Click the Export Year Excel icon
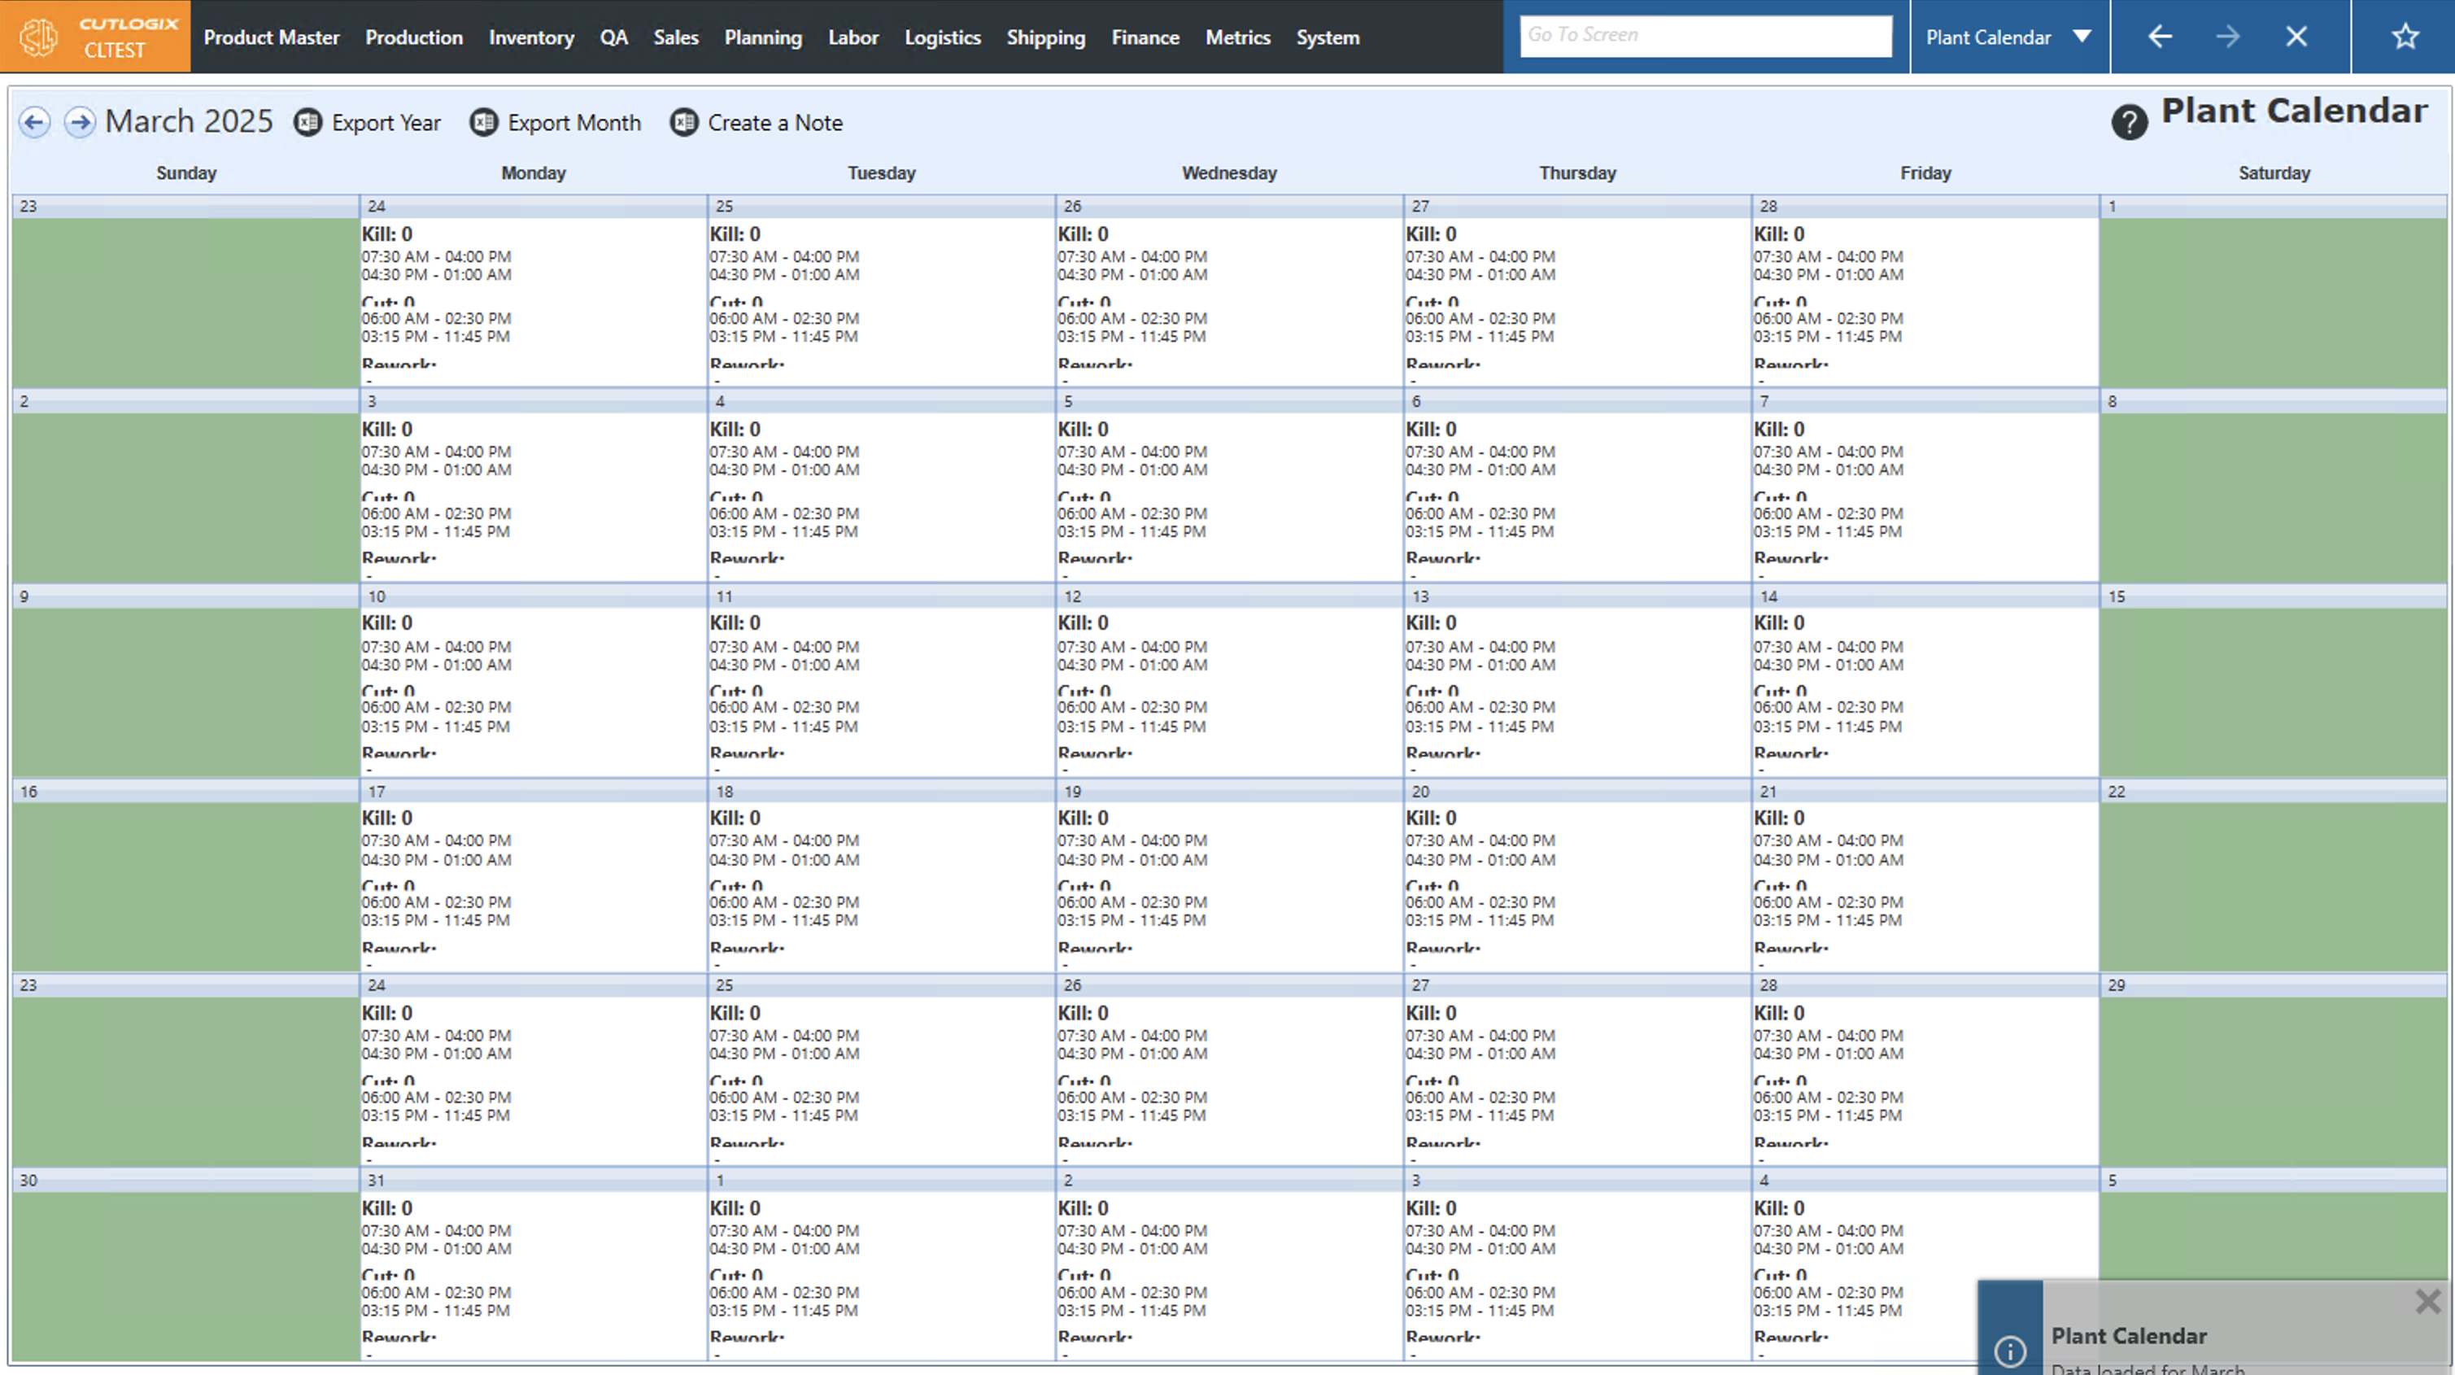The image size is (2455, 1375). 307,122
